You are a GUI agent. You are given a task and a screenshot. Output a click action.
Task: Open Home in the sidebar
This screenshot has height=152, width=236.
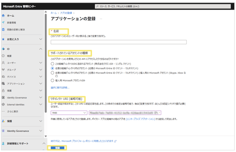point(10,16)
